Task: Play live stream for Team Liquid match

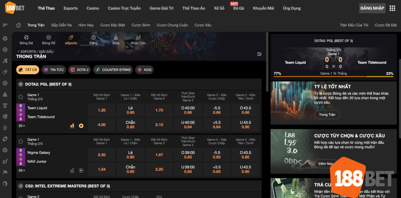Action: tap(81, 125)
